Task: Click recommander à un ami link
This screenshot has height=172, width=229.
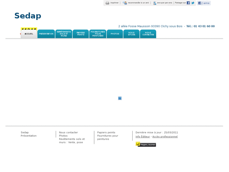Action: click(x=139, y=3)
